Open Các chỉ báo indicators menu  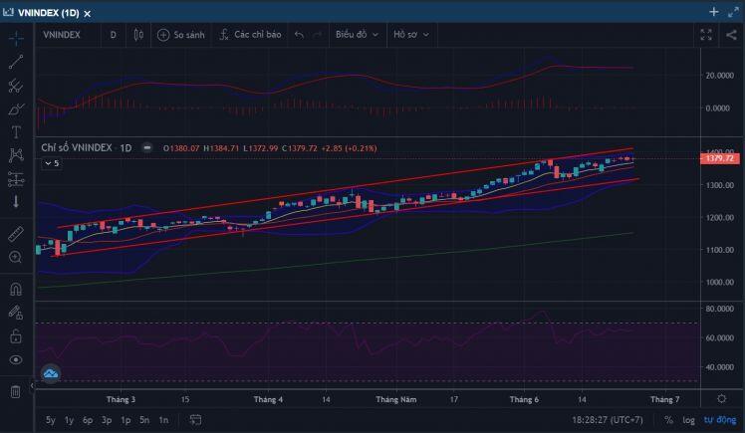250,35
